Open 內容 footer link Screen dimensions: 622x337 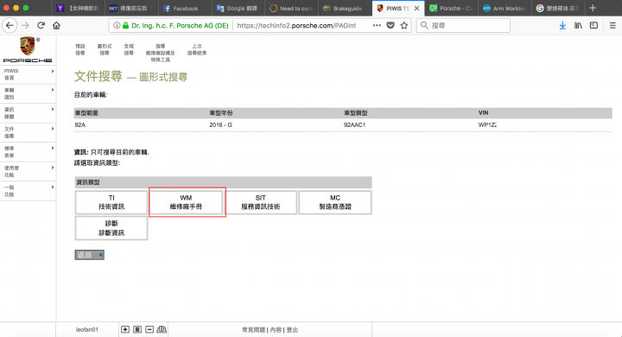[x=276, y=330]
